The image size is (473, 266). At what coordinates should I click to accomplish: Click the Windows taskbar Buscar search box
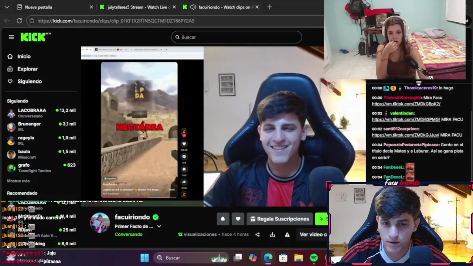click(x=192, y=258)
